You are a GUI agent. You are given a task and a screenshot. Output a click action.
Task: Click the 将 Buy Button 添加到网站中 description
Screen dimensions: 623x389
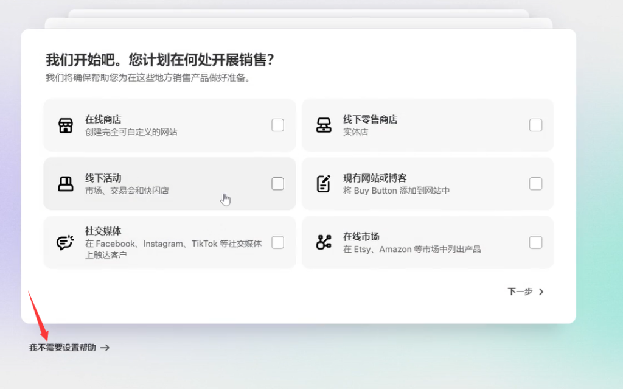point(396,191)
